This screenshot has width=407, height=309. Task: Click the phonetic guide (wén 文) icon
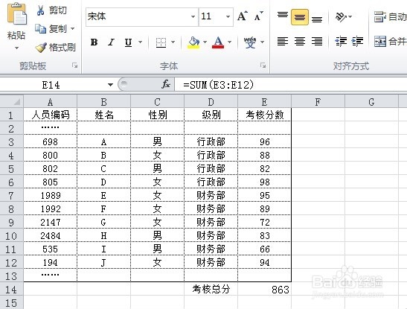(x=250, y=42)
